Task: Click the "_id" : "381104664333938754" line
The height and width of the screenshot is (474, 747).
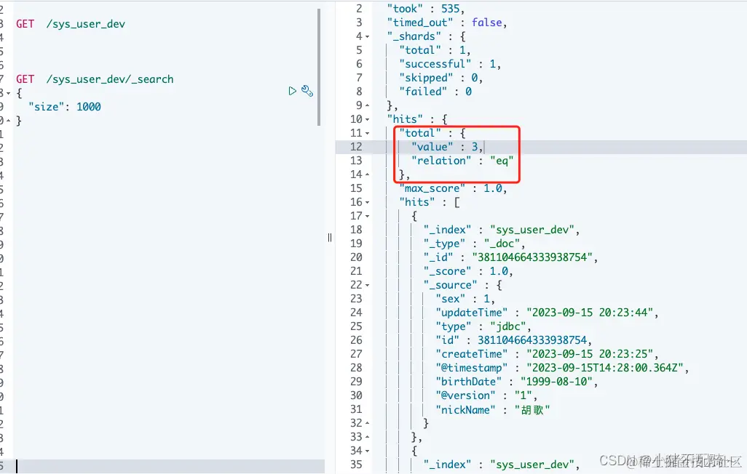Action: pyautogui.click(x=510, y=257)
